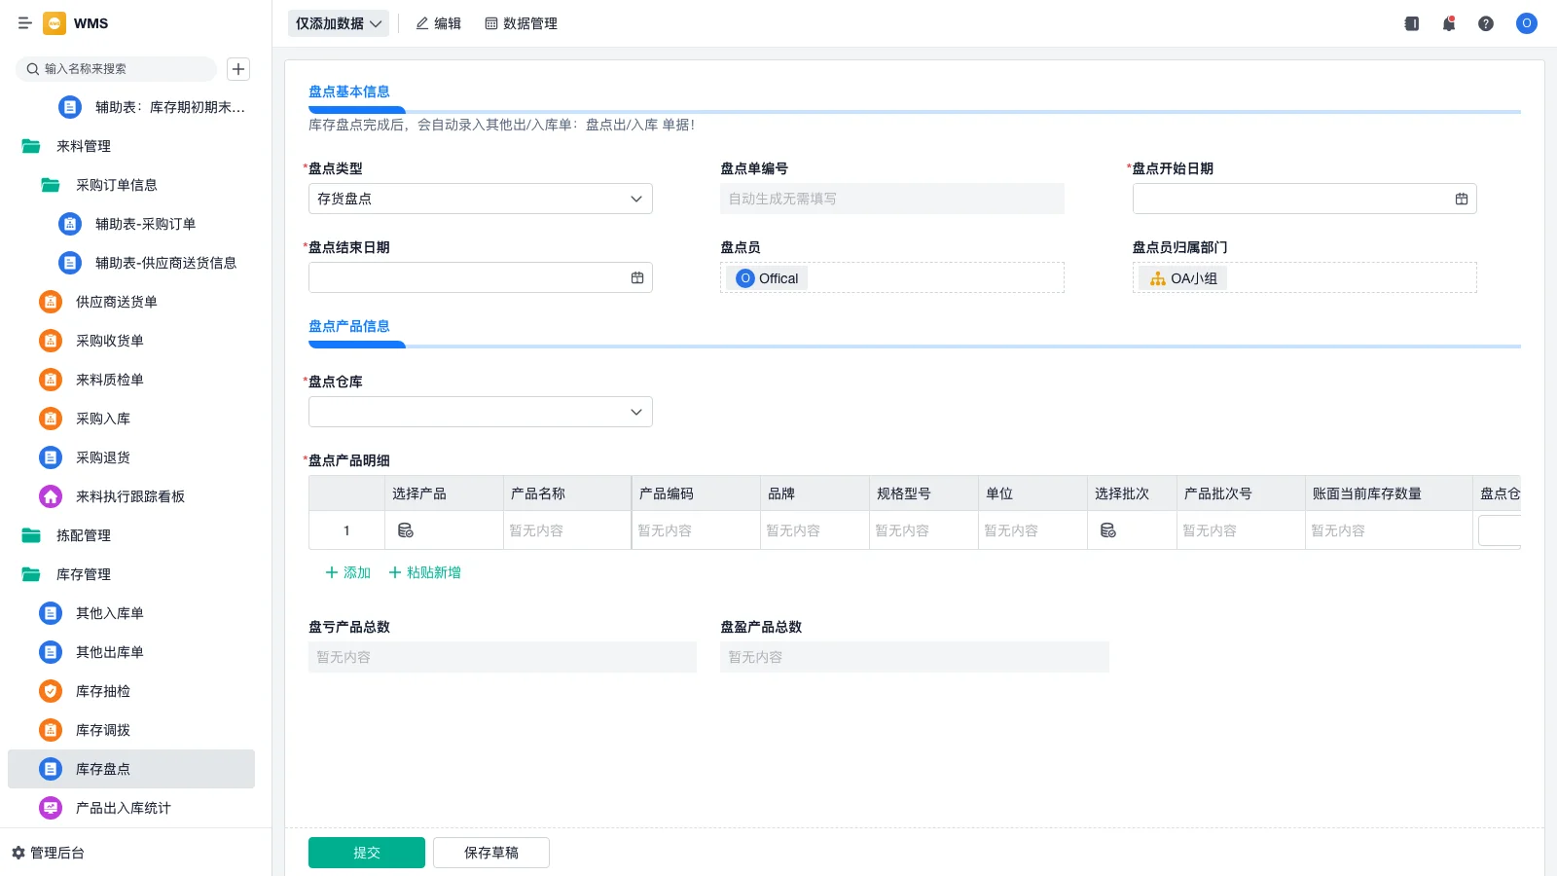Click the 规格型号 column header
1557x876 pixels.
923,493
